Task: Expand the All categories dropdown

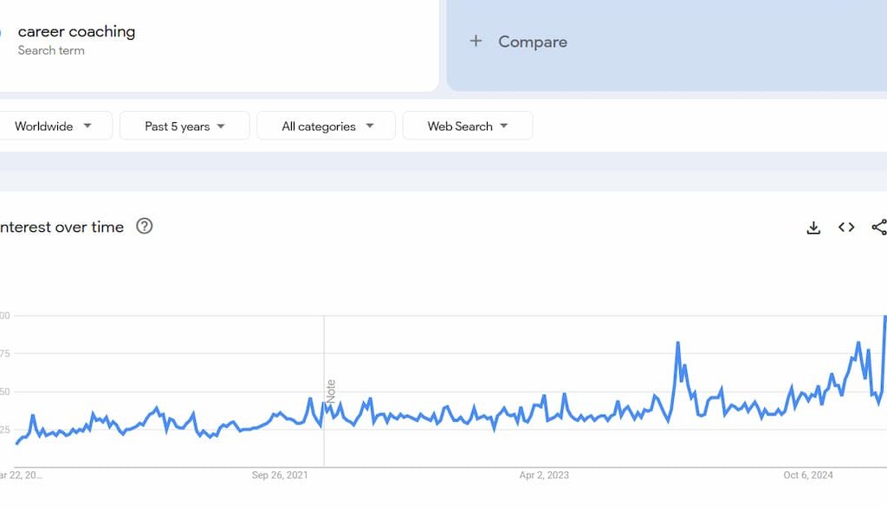Action: (x=327, y=126)
